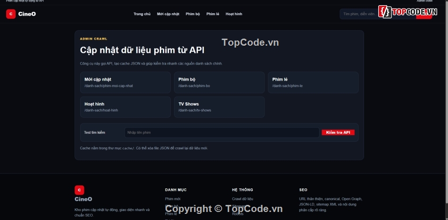Viewport: 448px width, 220px height.
Task: Click the page vertical scrollbar
Action: pyautogui.click(x=446, y=103)
